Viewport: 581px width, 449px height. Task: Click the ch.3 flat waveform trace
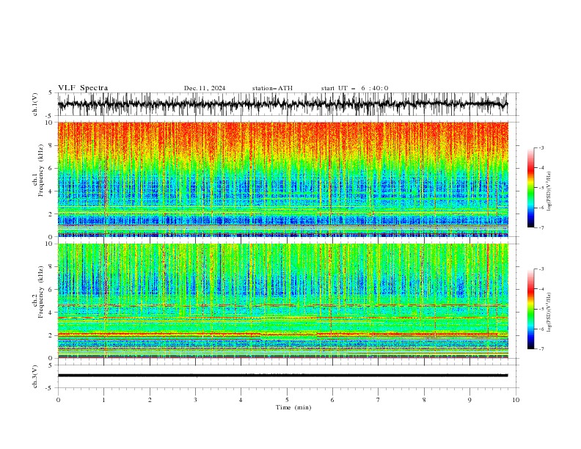pyautogui.click(x=283, y=376)
